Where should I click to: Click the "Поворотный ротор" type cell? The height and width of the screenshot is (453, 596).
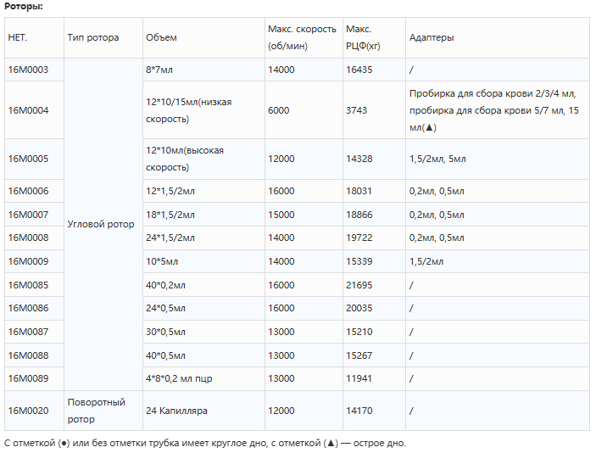point(96,411)
